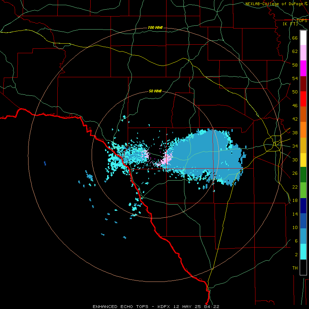Click the "18" legend value
Screen dimensions: 309x309
point(295,201)
